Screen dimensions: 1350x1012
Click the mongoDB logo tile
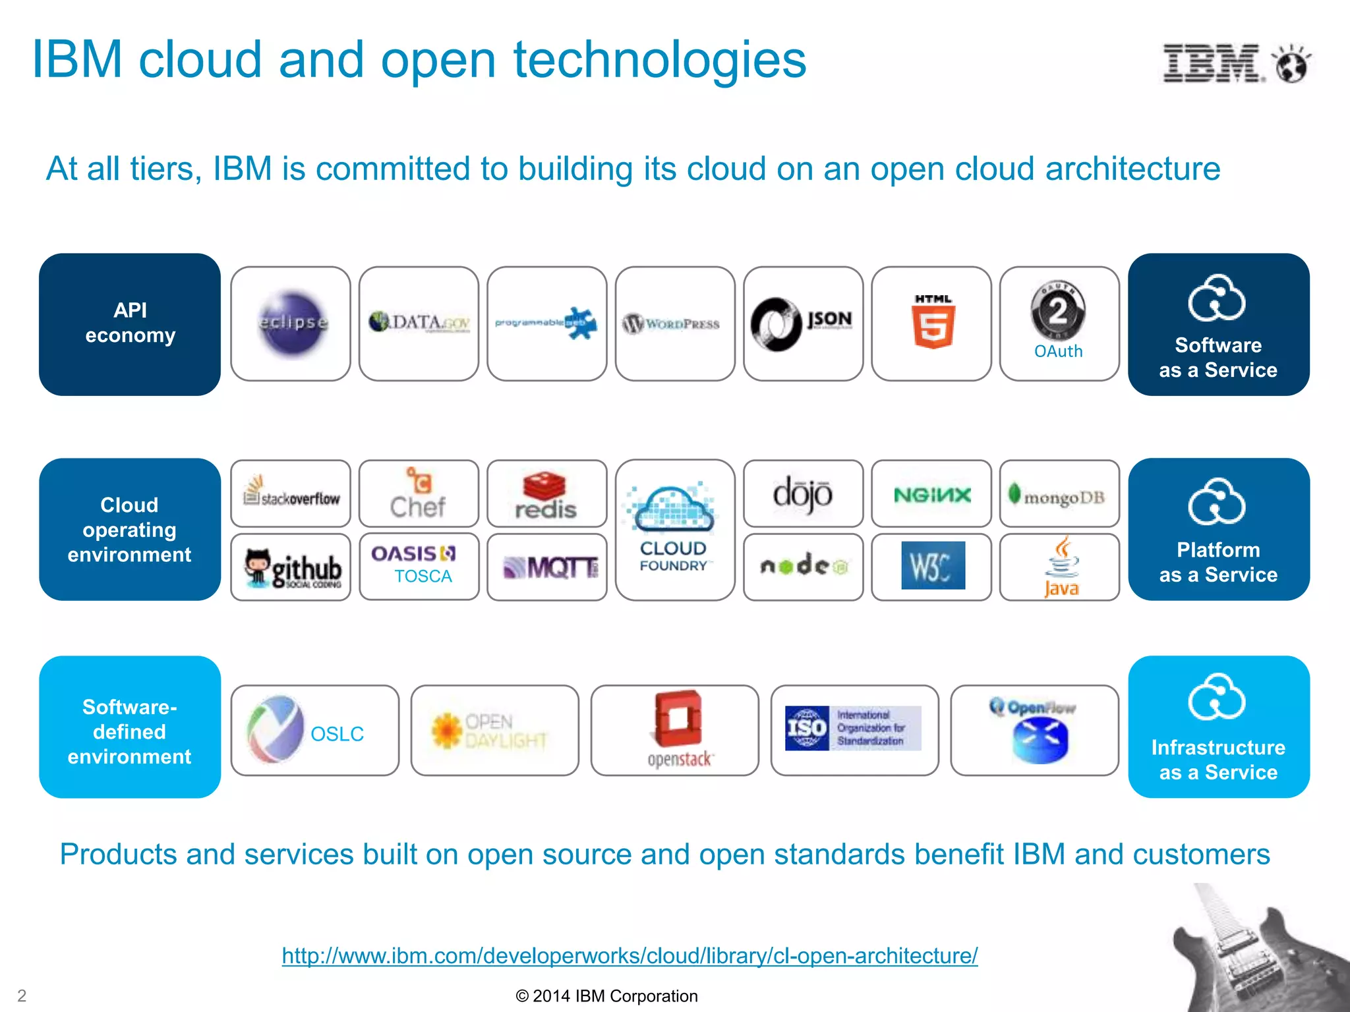coord(1059,494)
